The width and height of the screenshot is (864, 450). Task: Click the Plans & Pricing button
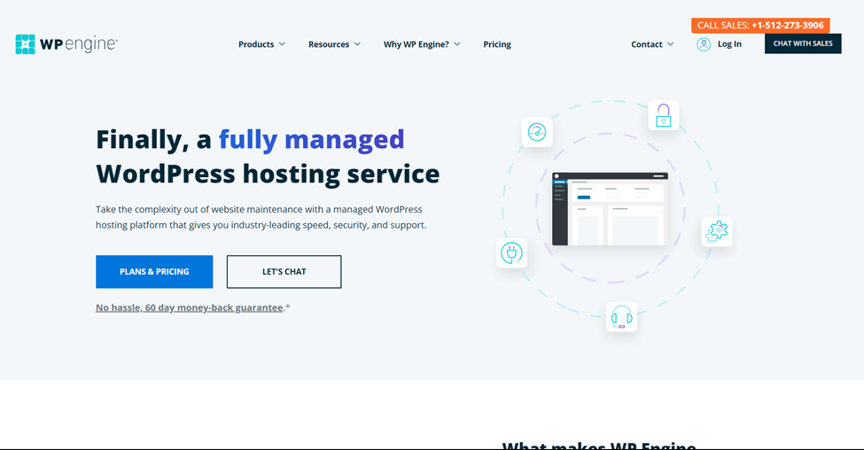click(x=154, y=272)
